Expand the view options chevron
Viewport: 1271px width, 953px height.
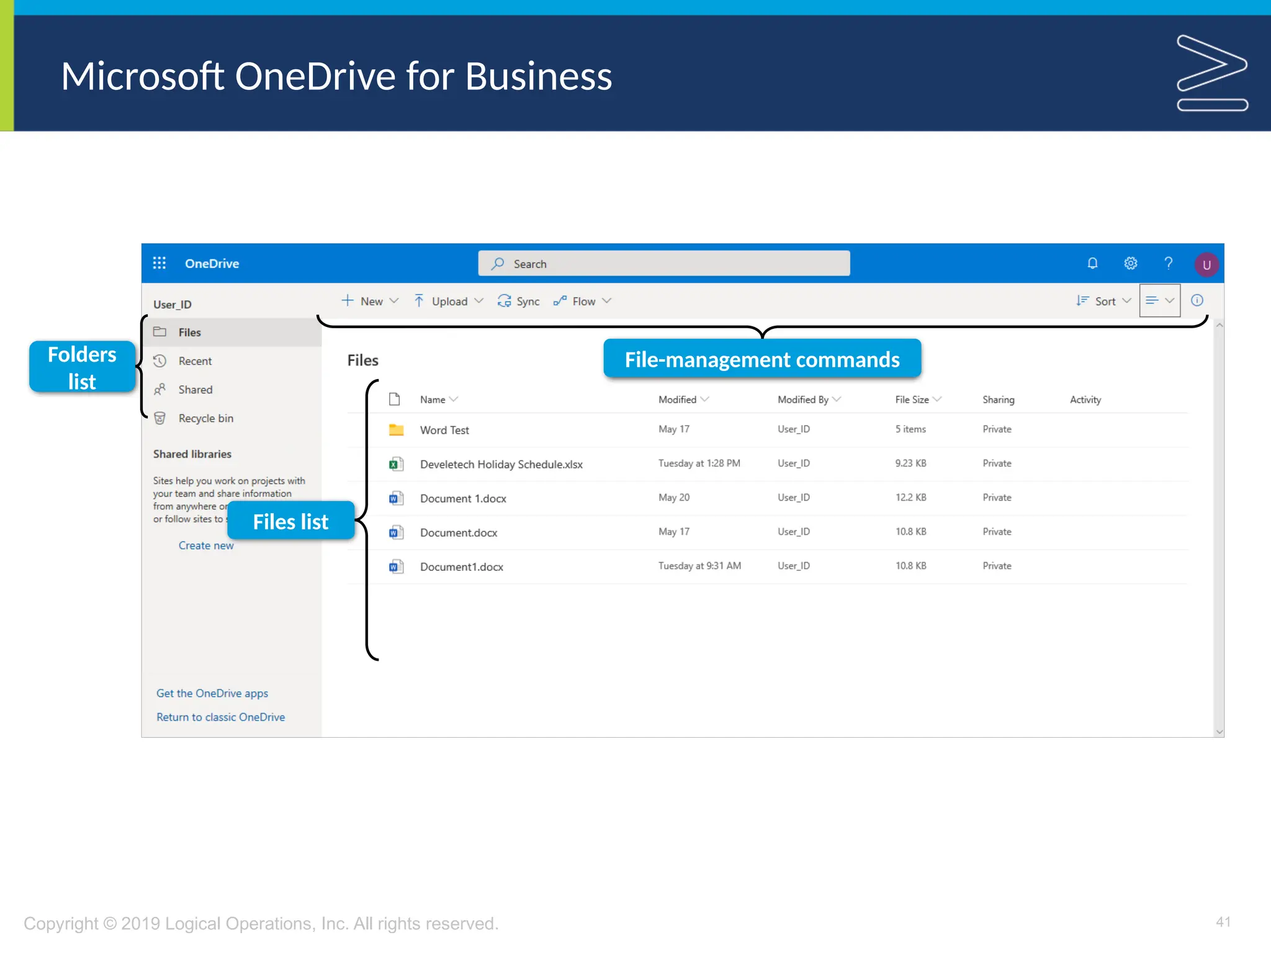pyautogui.click(x=1170, y=301)
